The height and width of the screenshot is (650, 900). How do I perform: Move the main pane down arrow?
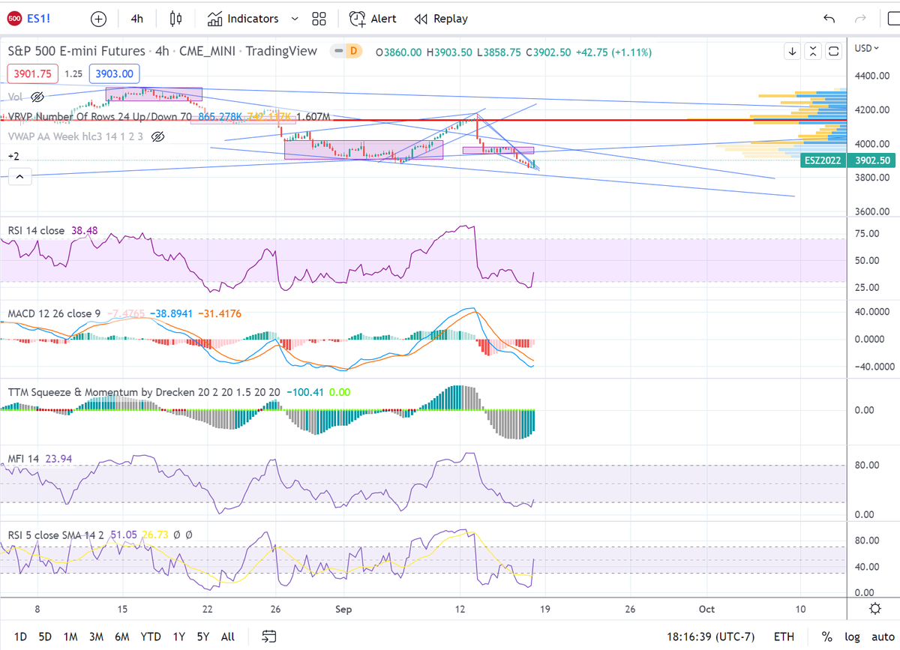click(x=793, y=52)
